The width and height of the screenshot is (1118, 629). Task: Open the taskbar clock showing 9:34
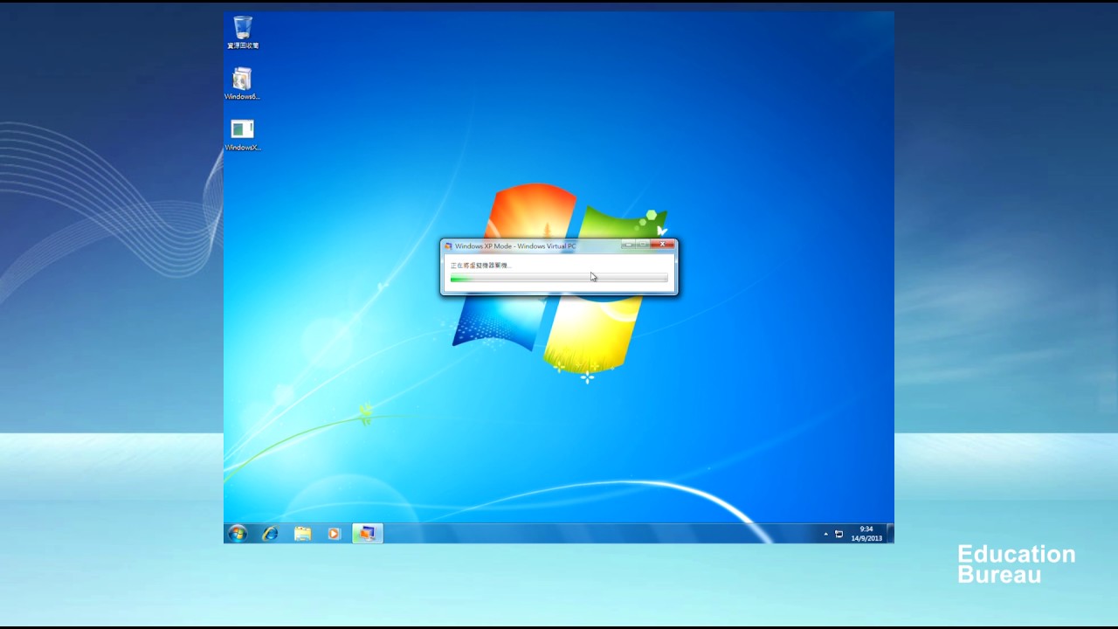(866, 533)
